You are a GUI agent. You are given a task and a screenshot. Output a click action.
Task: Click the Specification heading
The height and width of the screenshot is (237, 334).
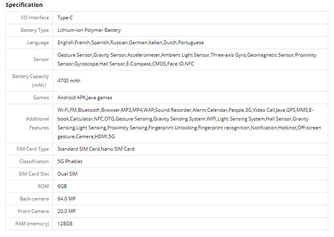pyautogui.click(x=24, y=5)
